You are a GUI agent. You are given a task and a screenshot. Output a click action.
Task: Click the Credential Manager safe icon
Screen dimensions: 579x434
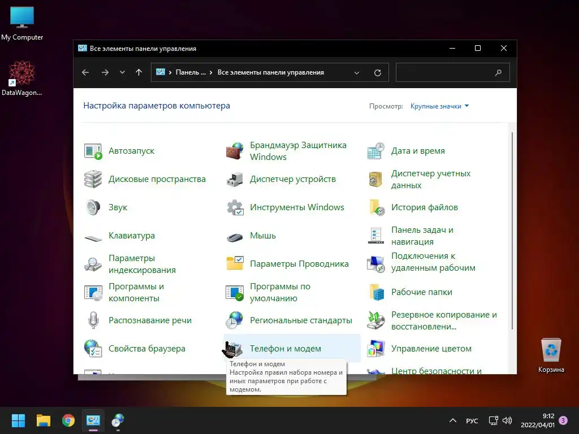(x=376, y=179)
